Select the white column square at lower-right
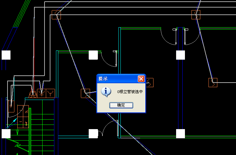Image resolution: width=236 pixels, height=155 pixels. 180,134
